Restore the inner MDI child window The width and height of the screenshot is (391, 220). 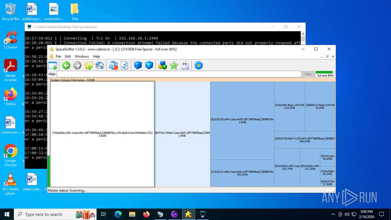[x=327, y=57]
